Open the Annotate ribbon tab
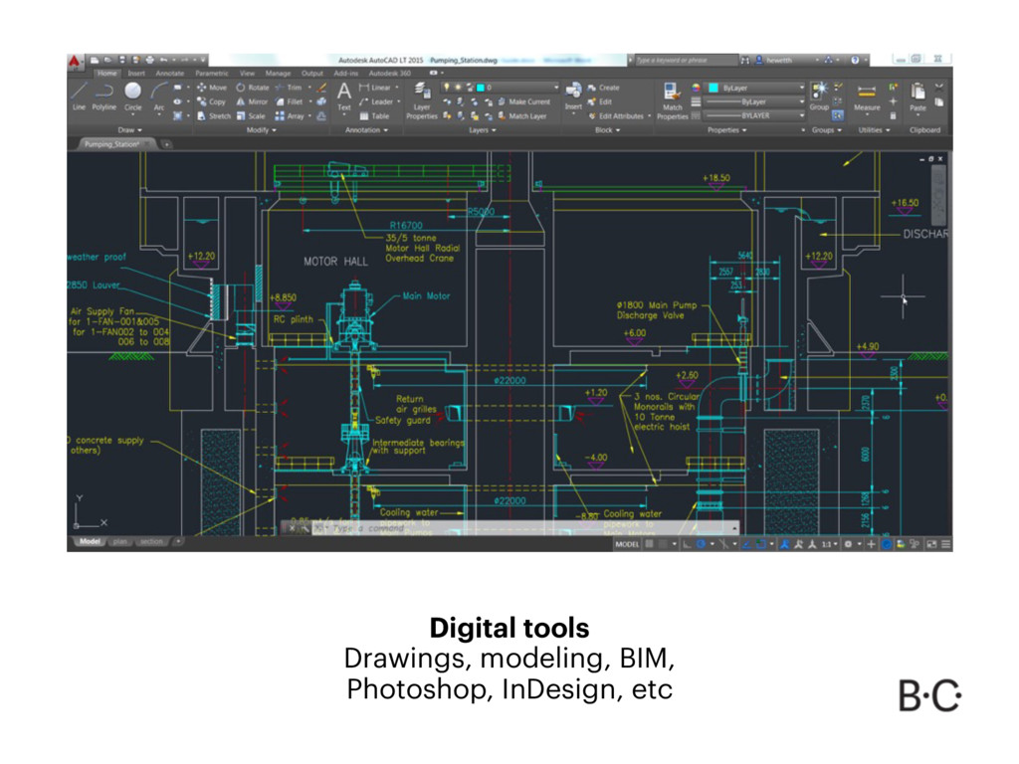The image size is (1019, 764). (x=169, y=74)
